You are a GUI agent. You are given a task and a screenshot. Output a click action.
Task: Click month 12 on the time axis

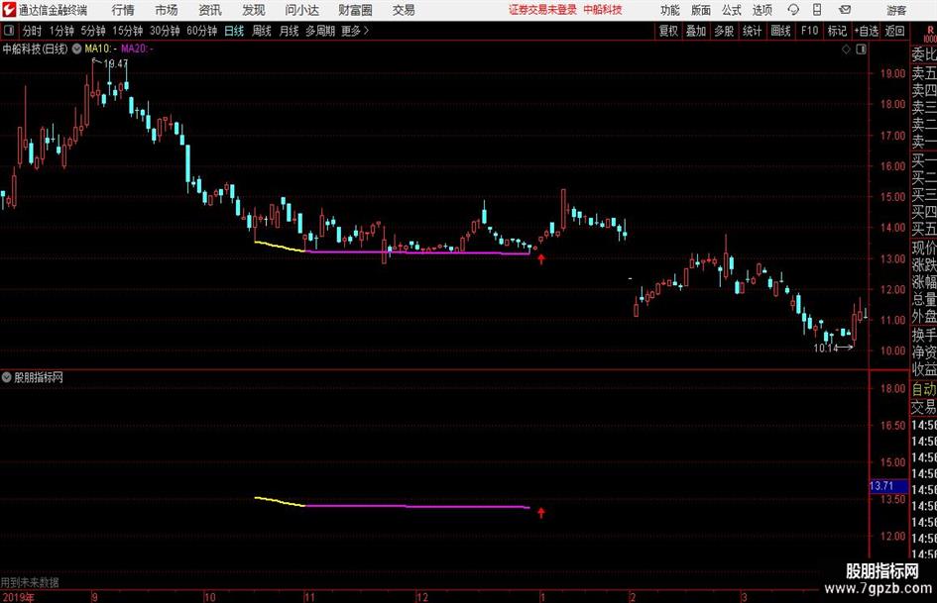click(x=422, y=597)
